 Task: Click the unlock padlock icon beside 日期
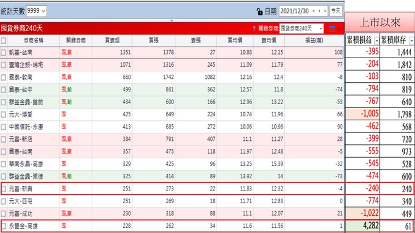tap(259, 12)
